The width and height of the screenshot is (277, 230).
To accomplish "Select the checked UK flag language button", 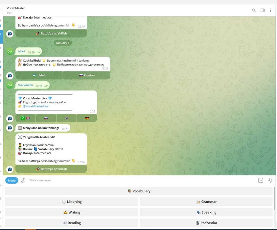I will [25, 118].
